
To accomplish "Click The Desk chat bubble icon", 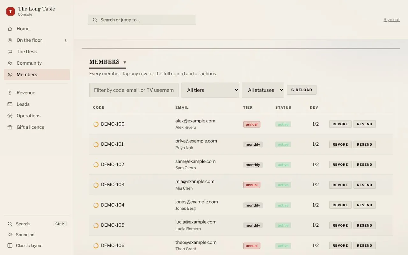I will (10, 52).
